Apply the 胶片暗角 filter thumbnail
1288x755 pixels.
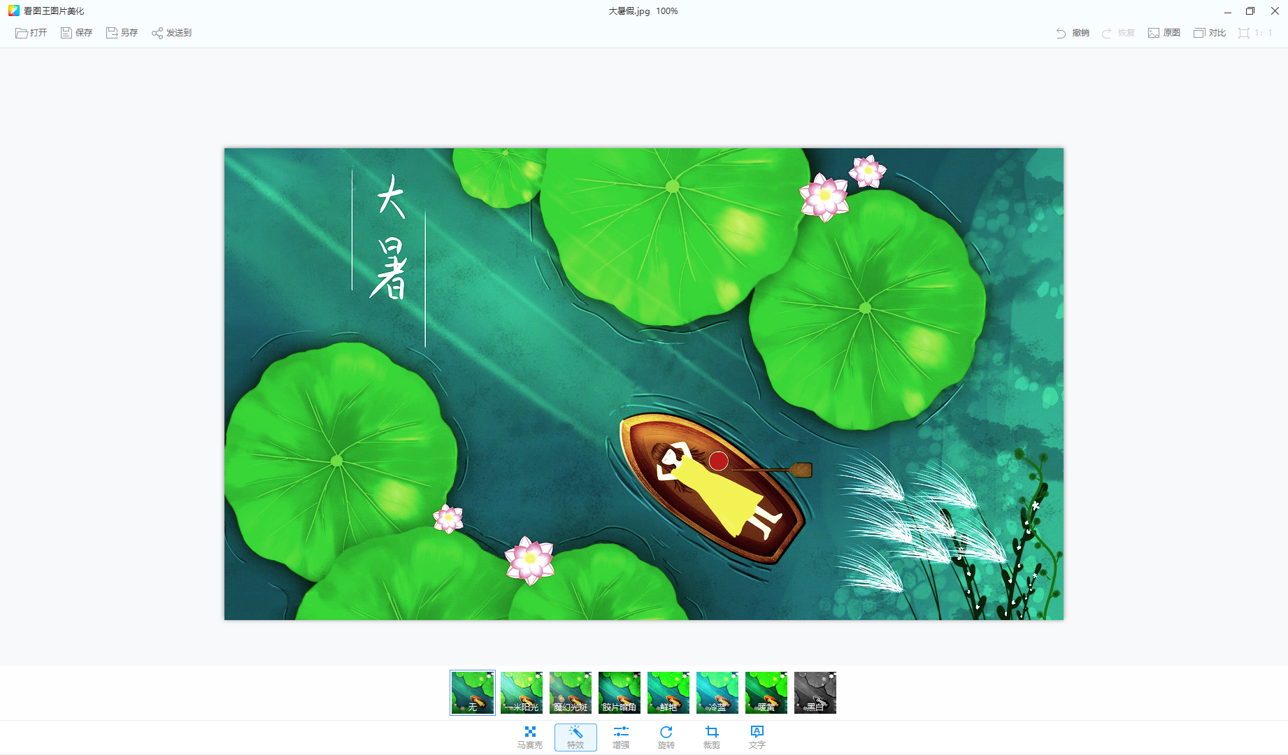pos(620,693)
